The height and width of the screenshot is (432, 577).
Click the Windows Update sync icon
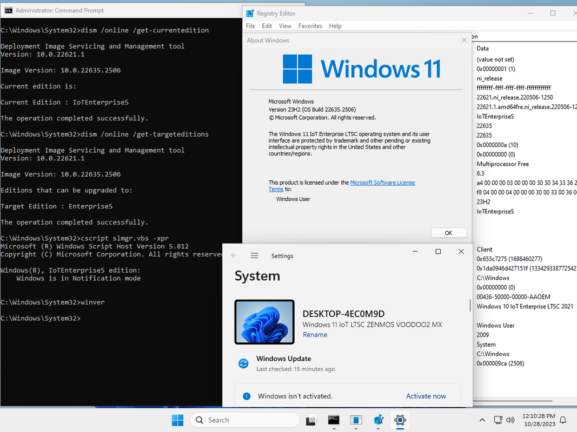coord(243,363)
